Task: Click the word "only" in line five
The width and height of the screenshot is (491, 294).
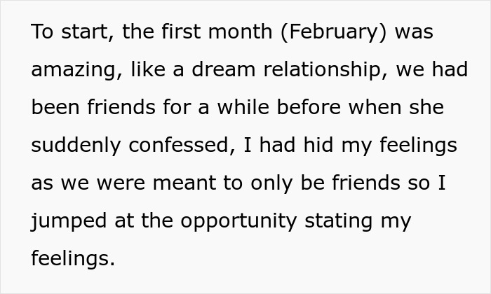Action: coord(271,184)
